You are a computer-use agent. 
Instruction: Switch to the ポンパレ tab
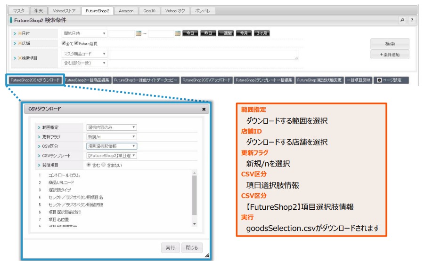click(203, 11)
